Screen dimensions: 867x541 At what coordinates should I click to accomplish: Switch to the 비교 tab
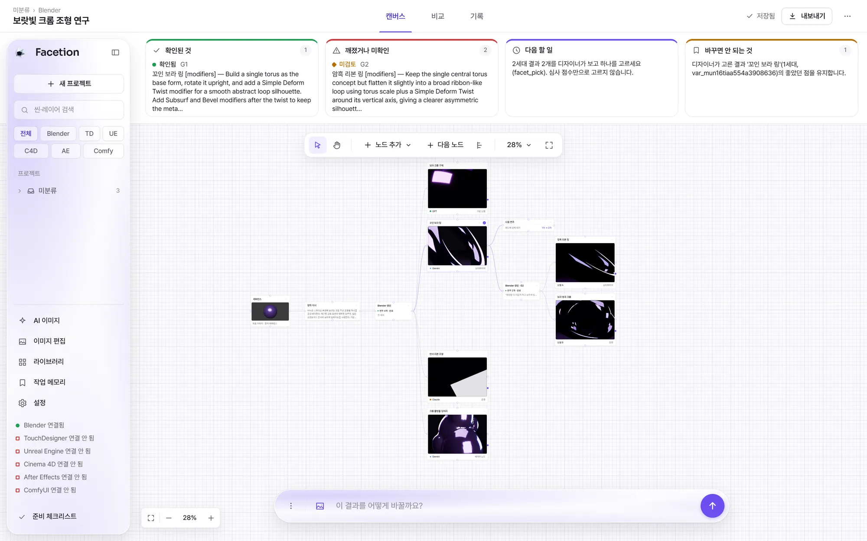(438, 16)
